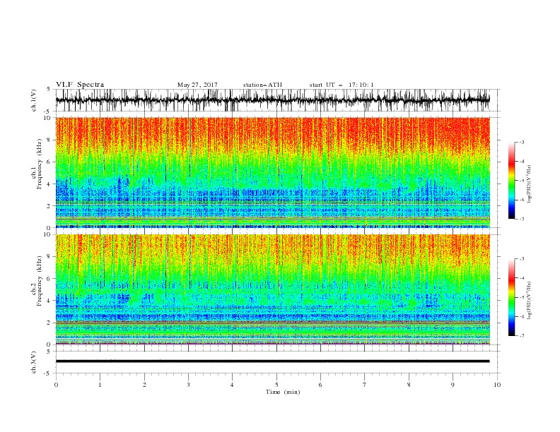Click the ch.2 spectrogram color bar
Screen dimensions: 560x432
(x=511, y=297)
